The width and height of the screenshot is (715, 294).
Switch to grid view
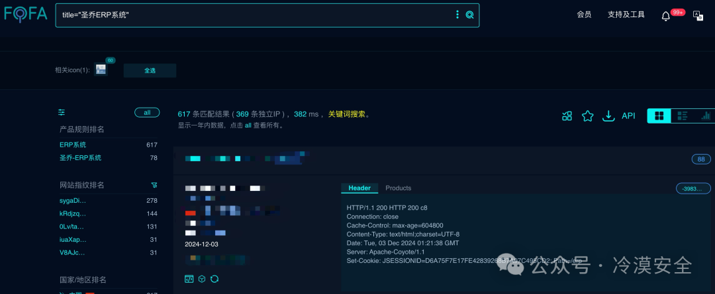pyautogui.click(x=659, y=116)
